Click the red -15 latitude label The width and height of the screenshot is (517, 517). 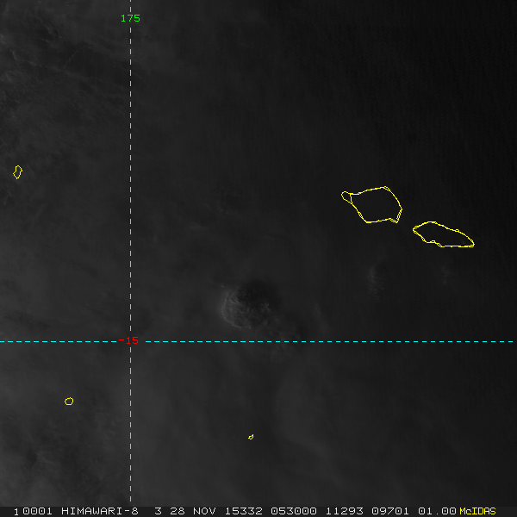[x=128, y=341]
